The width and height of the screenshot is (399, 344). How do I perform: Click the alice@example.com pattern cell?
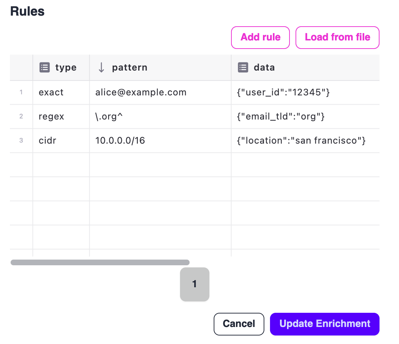141,93
